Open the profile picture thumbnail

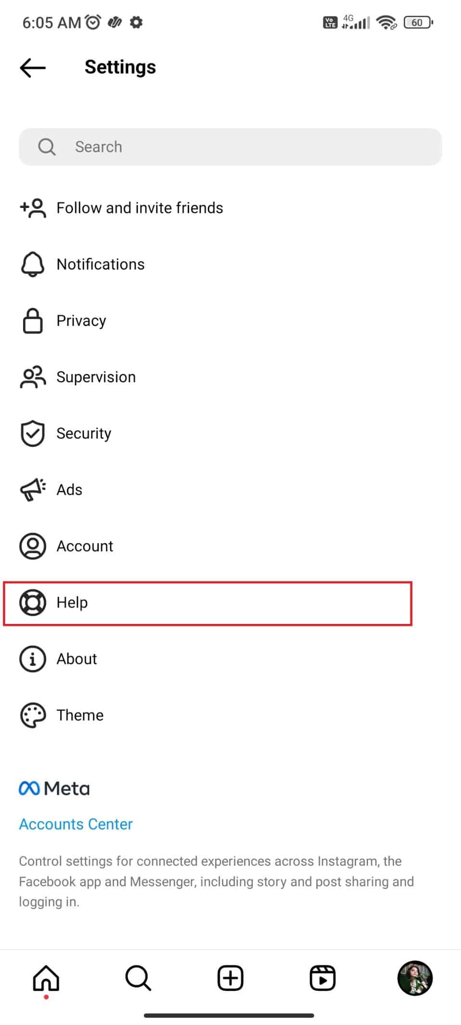point(415,978)
